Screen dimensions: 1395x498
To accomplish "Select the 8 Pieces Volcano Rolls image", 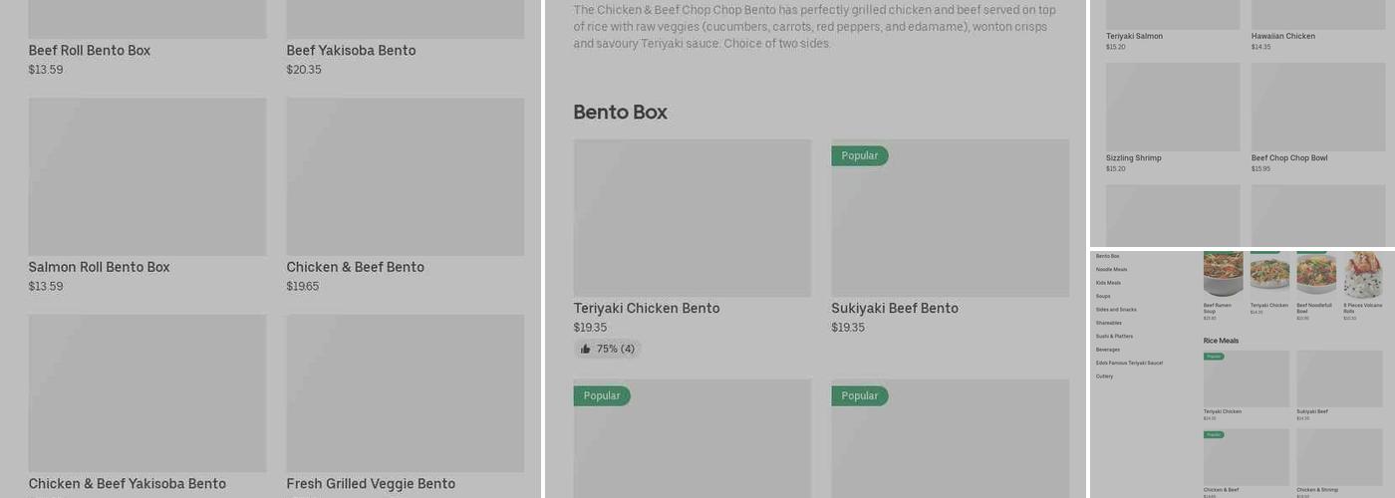I will pos(1362,275).
